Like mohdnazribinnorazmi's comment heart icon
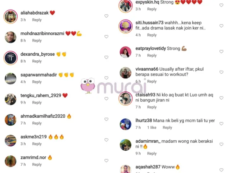Viewport: 230px width, 173px height. click(x=106, y=37)
